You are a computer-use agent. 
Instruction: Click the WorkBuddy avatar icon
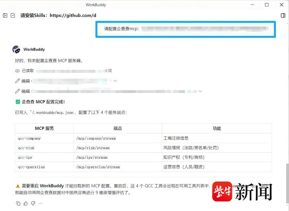coord(16,49)
